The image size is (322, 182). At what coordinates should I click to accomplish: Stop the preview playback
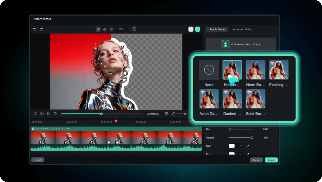coord(55,114)
